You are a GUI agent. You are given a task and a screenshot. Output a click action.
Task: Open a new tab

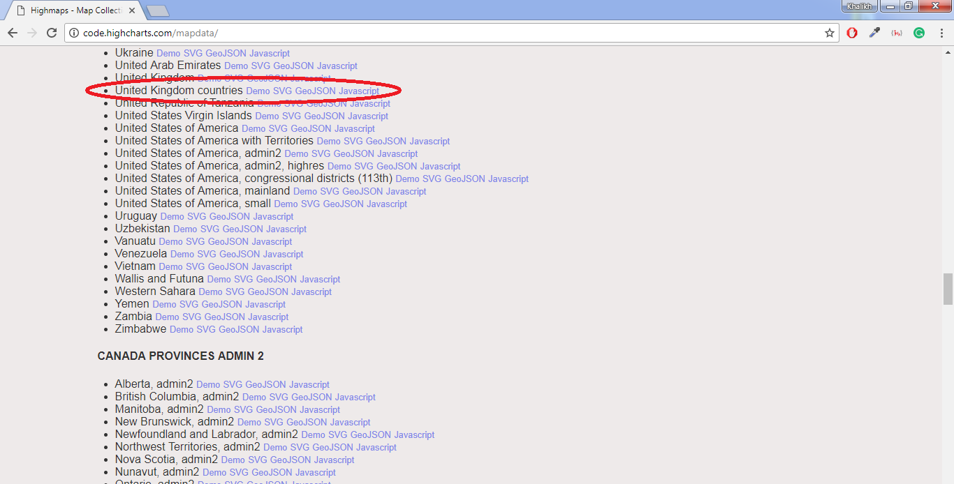click(158, 10)
